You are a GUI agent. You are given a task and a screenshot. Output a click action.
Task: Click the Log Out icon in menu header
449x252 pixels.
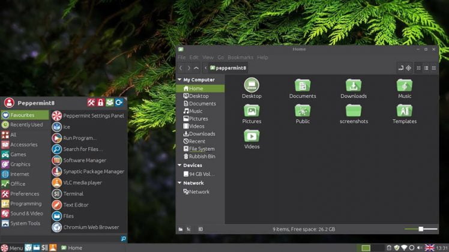[x=119, y=103]
